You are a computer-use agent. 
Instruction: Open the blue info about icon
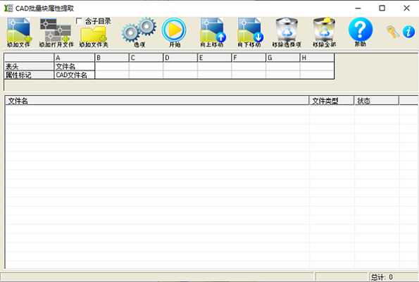408,32
